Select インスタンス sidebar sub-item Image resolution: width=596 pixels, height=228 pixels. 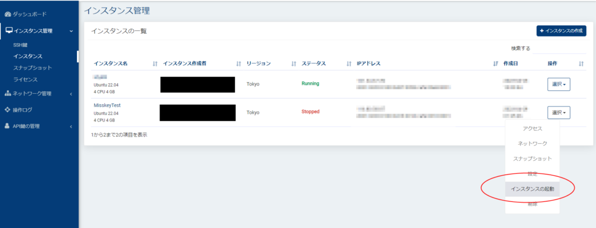(x=27, y=56)
